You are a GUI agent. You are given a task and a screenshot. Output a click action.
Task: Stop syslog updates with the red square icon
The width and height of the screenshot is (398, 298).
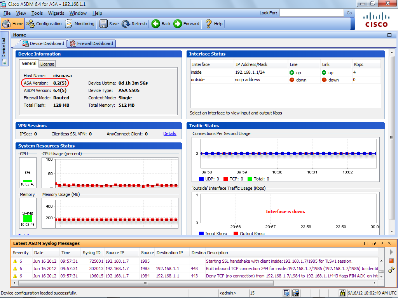(x=391, y=260)
